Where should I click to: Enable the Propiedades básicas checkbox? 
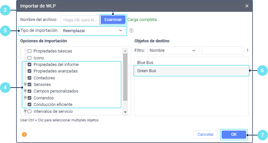click(x=29, y=51)
